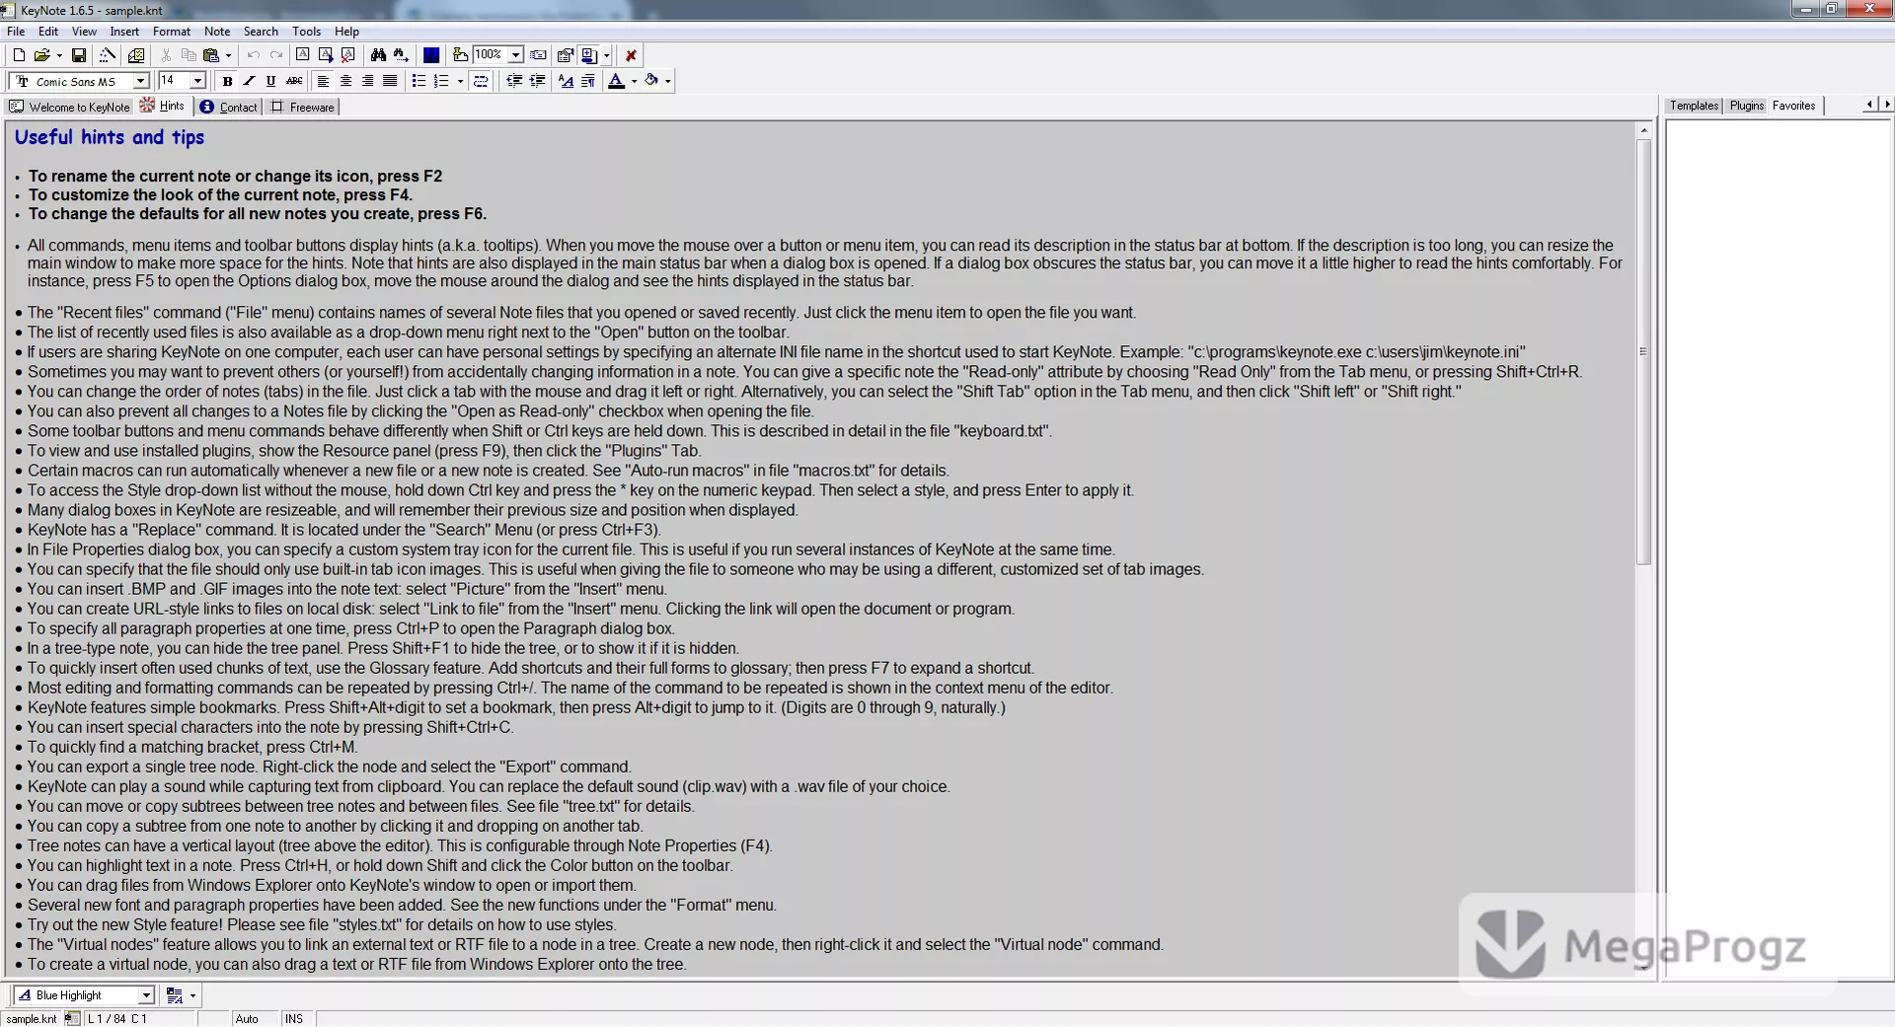
Task: Open the Templates tab in resource panel
Action: click(x=1694, y=106)
